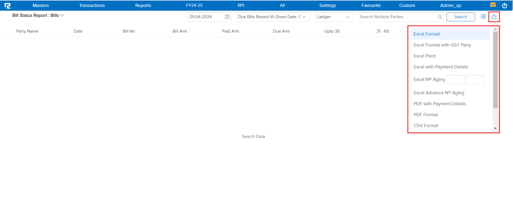The image size is (513, 199).
Task: Open the Masters menu
Action: tap(41, 5)
